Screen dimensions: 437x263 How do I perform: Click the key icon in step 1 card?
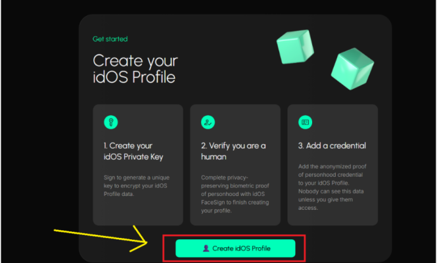(x=111, y=122)
